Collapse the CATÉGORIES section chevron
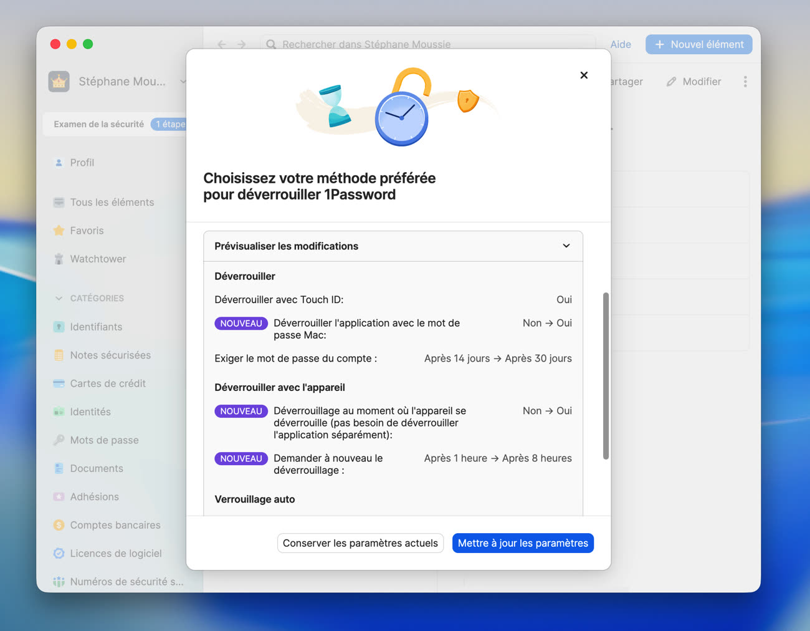The height and width of the screenshot is (631, 810). [x=59, y=299]
